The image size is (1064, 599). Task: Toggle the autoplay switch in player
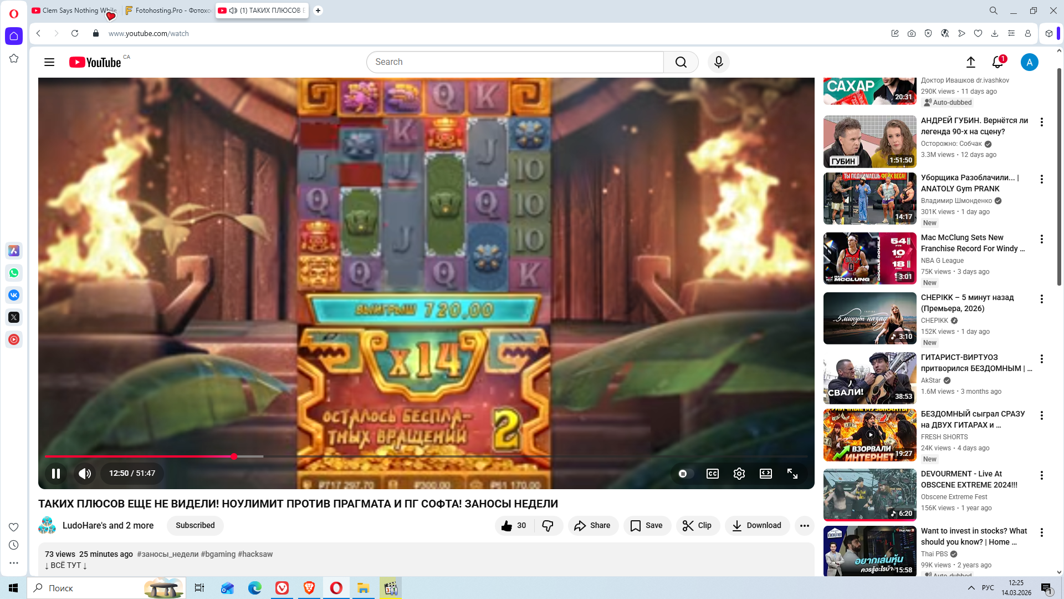coord(686,474)
